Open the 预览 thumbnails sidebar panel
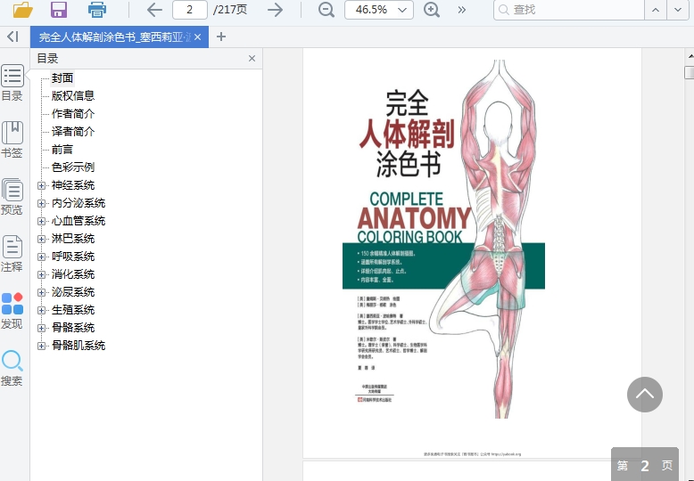Viewport: 694px width, 481px height. [x=12, y=197]
